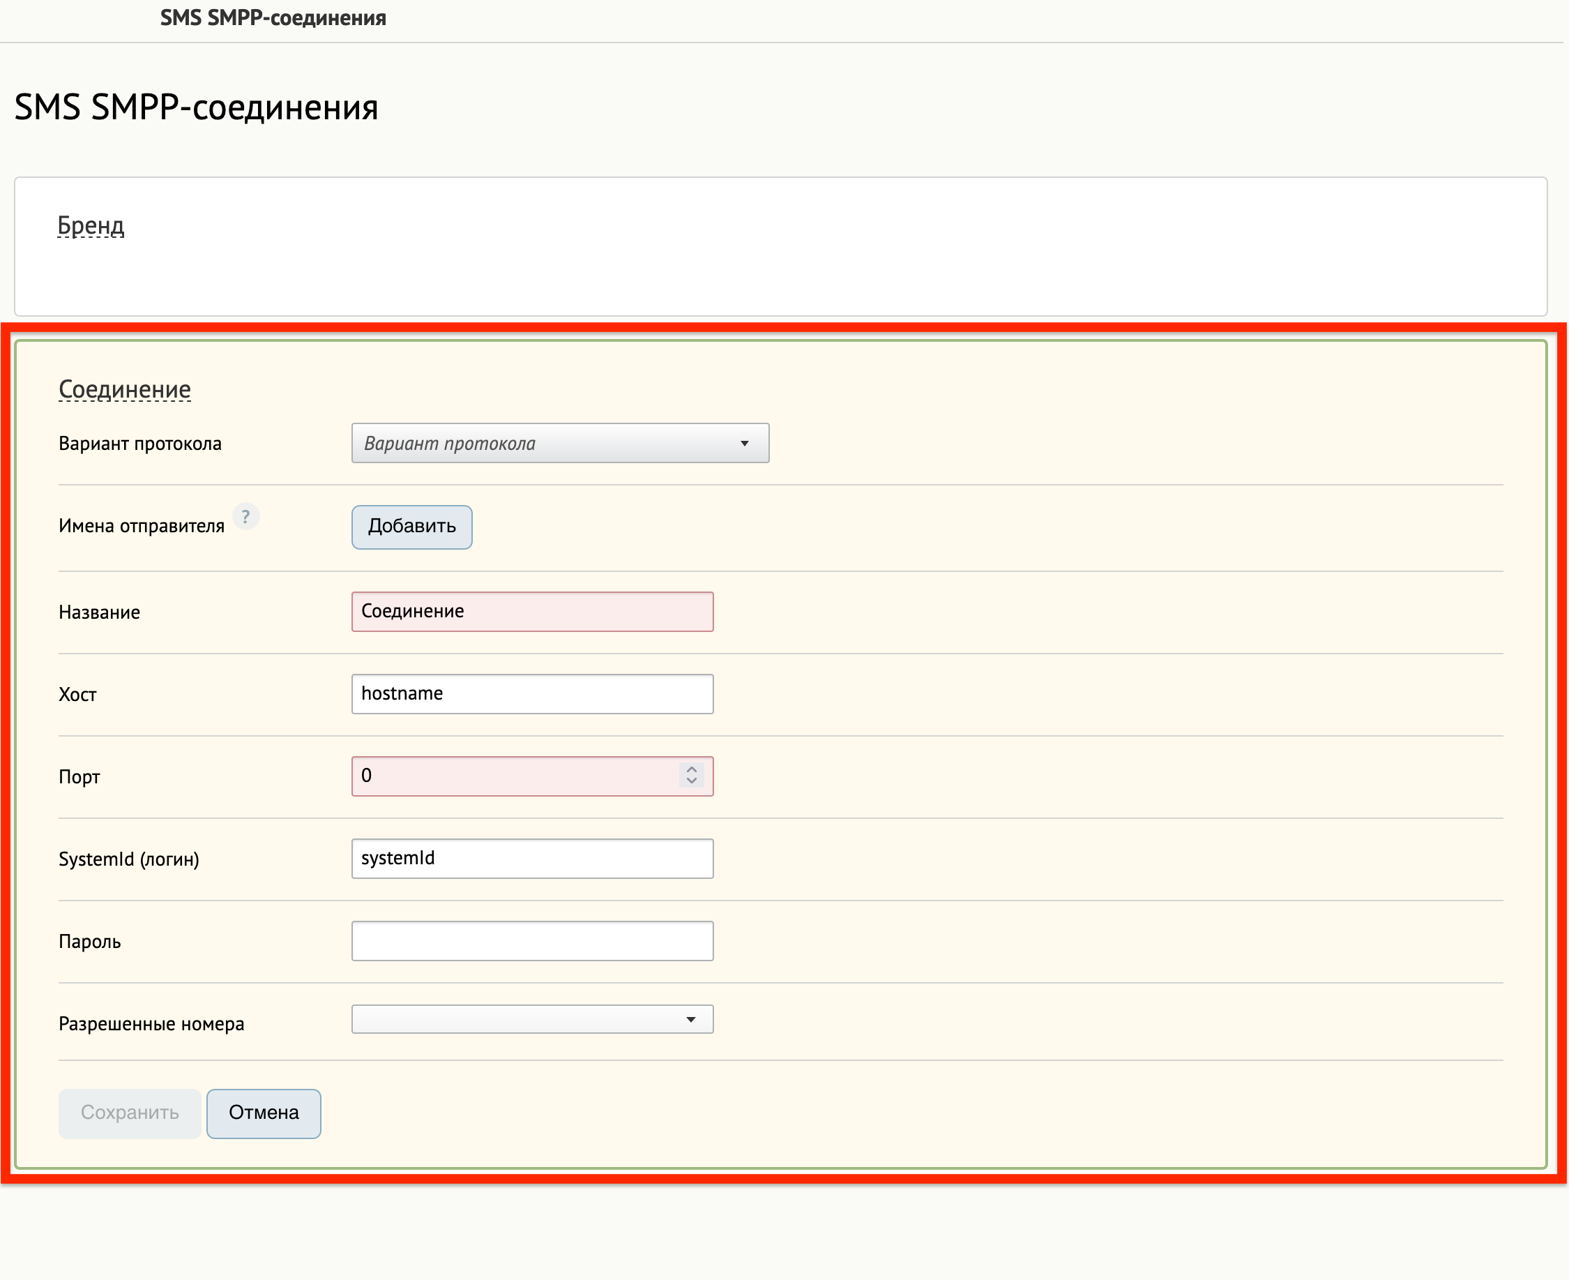Click the Отмена button

[264, 1113]
